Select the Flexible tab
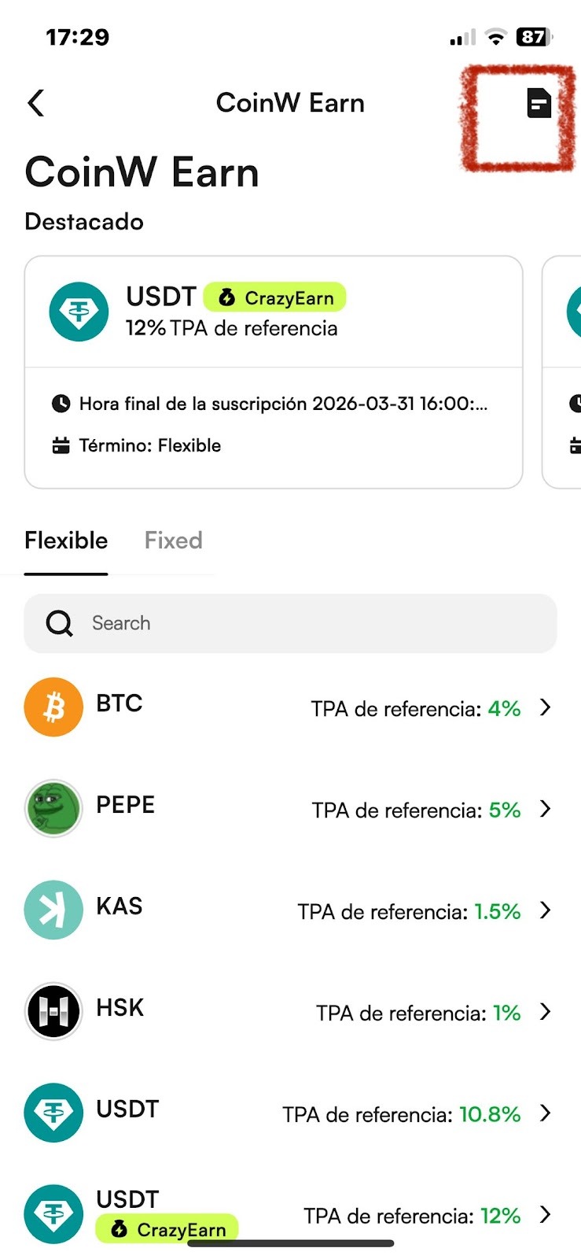The width and height of the screenshot is (581, 1259). pyautogui.click(x=66, y=541)
